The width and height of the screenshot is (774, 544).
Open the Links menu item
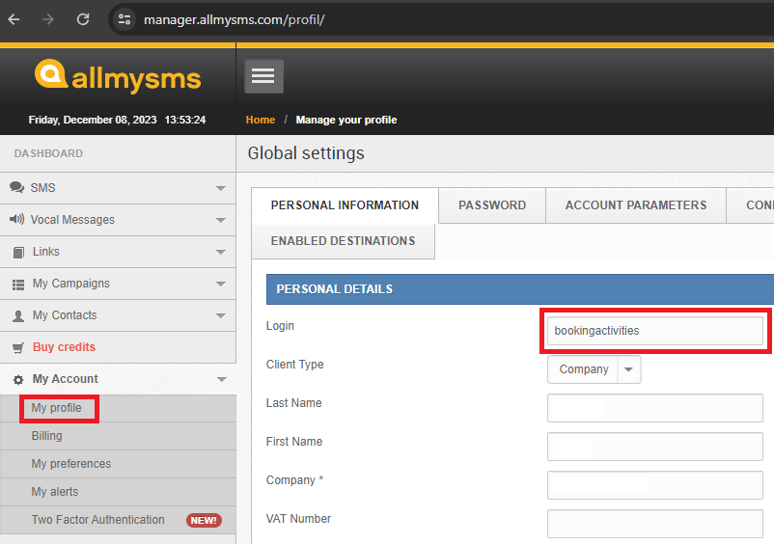click(x=118, y=252)
